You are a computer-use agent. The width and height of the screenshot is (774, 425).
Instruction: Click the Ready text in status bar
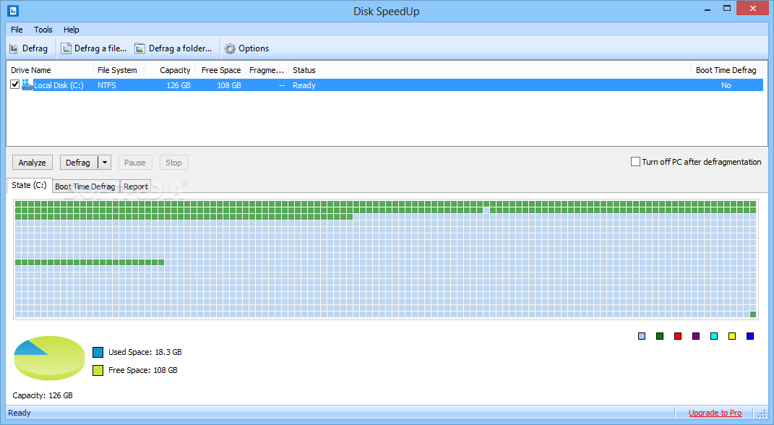click(20, 413)
